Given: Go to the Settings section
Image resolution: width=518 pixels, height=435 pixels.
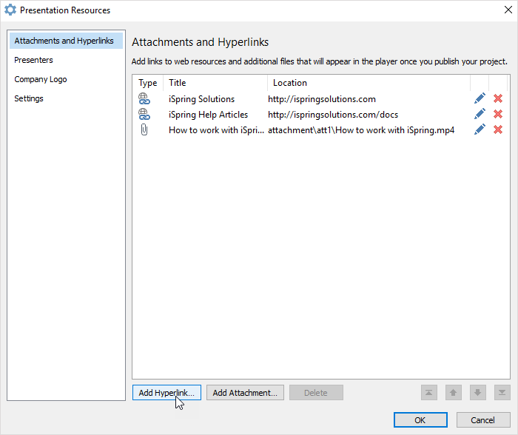Looking at the screenshot, I should click(x=29, y=98).
